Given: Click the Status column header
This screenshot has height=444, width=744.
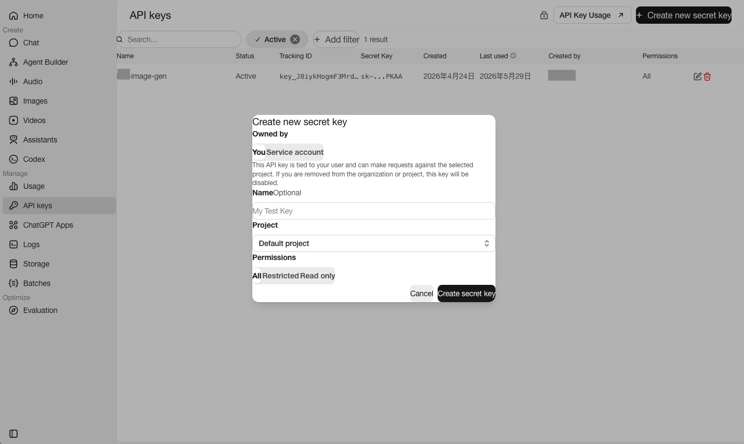Looking at the screenshot, I should [245, 56].
